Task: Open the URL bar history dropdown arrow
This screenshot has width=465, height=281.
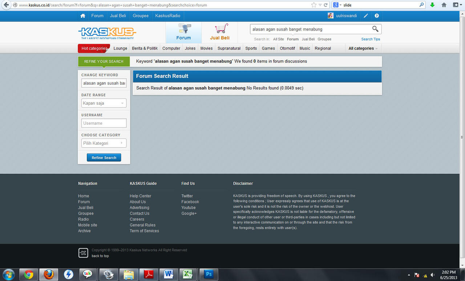Action: (x=320, y=5)
